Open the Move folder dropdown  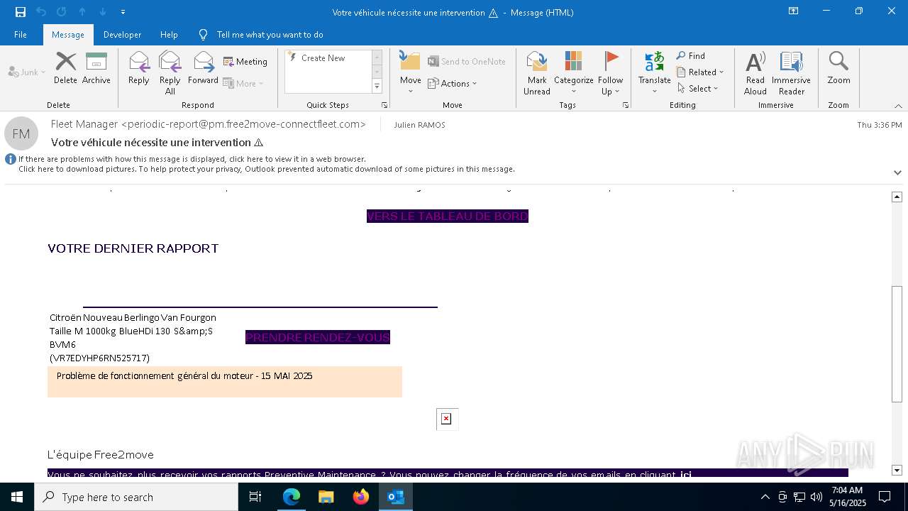point(410,72)
